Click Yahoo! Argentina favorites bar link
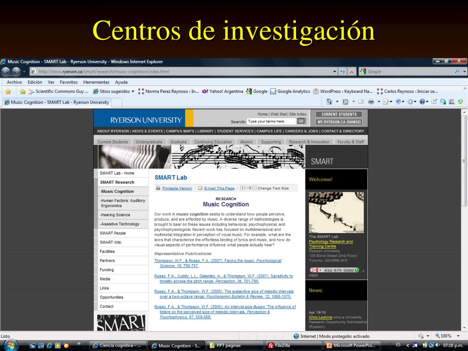This screenshot has width=468, height=351. point(223,91)
